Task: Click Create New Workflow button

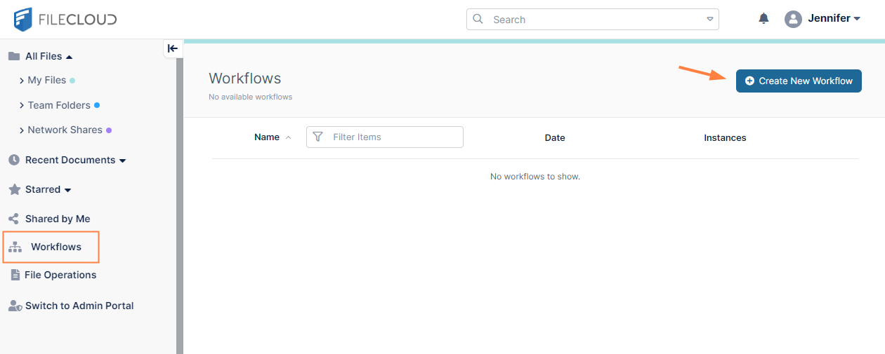Action: pyautogui.click(x=799, y=81)
